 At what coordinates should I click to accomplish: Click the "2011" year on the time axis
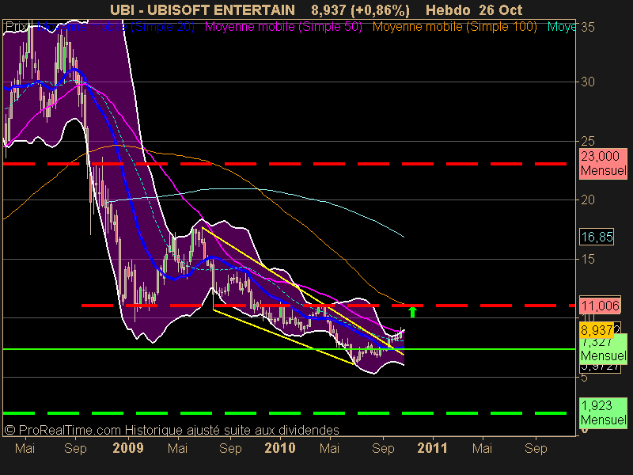(432, 448)
